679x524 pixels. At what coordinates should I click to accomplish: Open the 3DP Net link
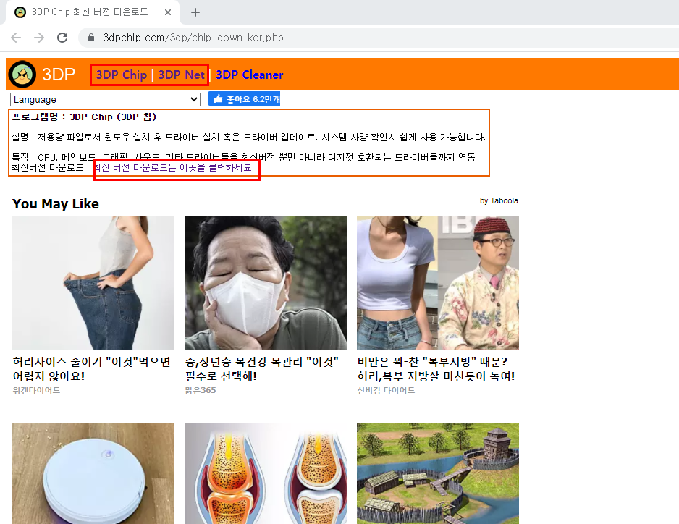[x=180, y=74]
